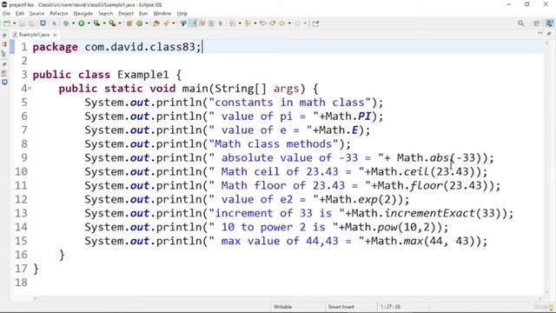This screenshot has width=556, height=313.
Task: Open a terminal from the toolbar
Action: click(x=43, y=23)
